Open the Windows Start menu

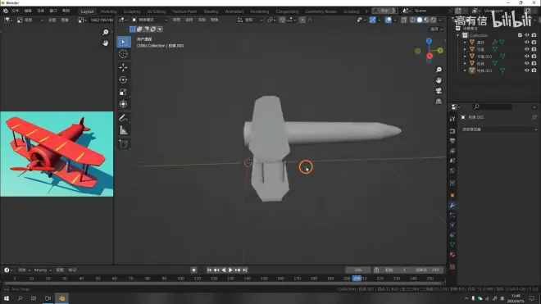click(7, 298)
